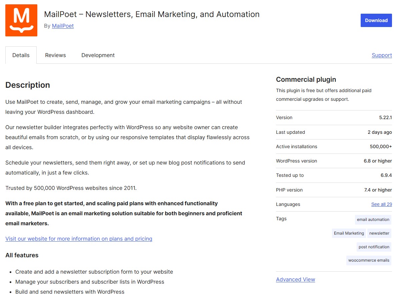
Task: Click the MailPoet plugin logo icon
Action: point(21,20)
